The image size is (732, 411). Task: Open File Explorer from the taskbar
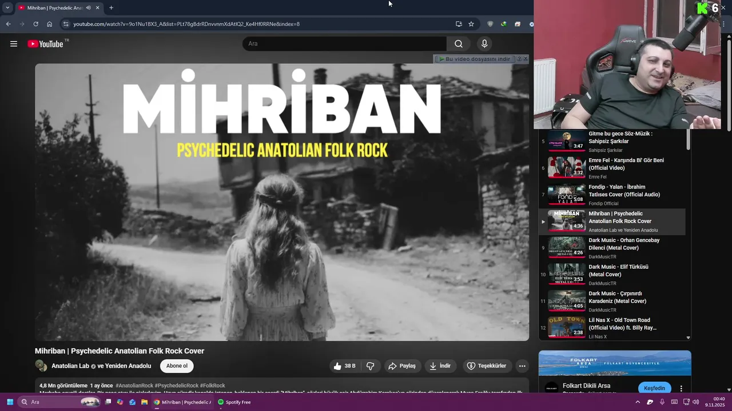point(144,402)
